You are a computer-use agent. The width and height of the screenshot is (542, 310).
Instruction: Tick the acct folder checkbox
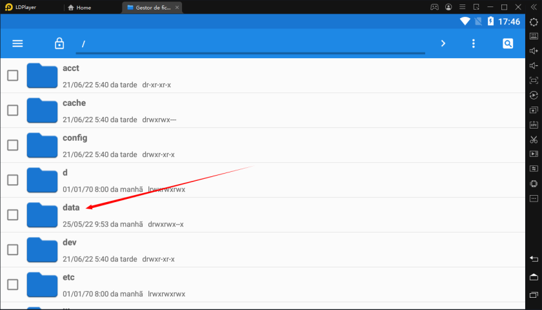tap(13, 76)
